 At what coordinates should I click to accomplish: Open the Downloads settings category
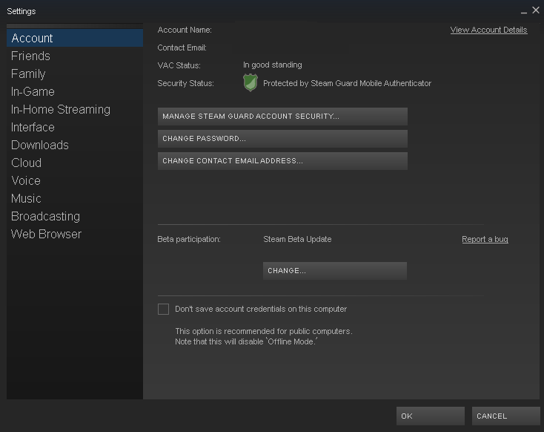(x=75, y=145)
